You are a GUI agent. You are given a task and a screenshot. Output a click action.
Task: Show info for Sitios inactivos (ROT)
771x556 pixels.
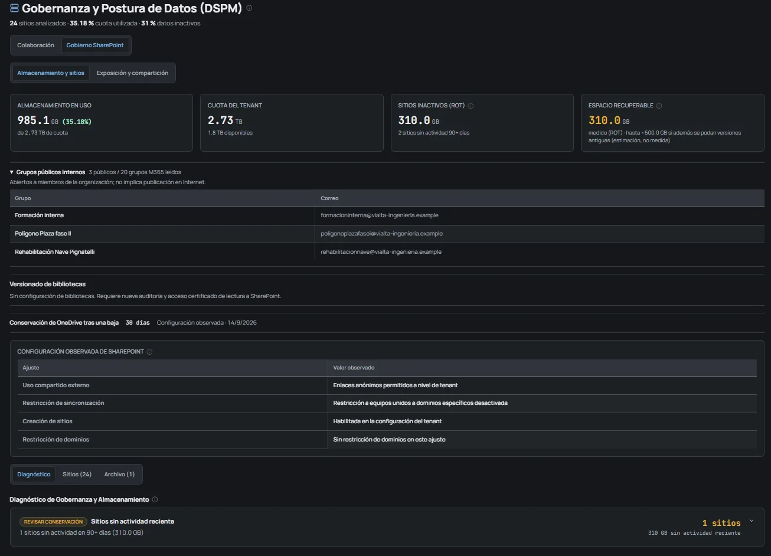tap(471, 106)
